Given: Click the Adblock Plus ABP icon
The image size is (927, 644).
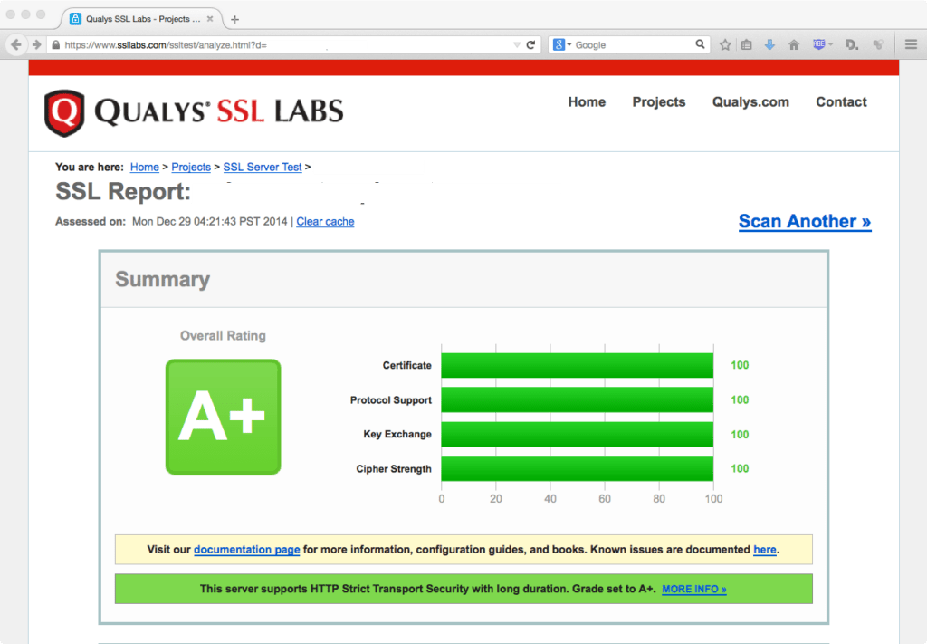Looking at the screenshot, I should (x=819, y=43).
